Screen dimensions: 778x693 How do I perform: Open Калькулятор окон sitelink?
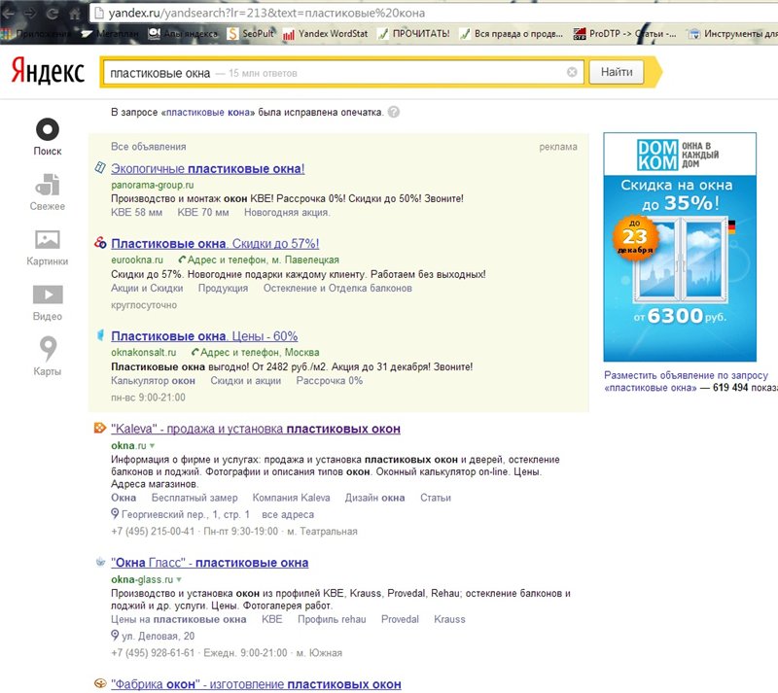tap(153, 381)
